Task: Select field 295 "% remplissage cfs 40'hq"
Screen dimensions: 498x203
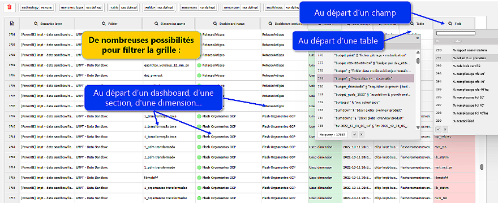Action: [x=466, y=89]
